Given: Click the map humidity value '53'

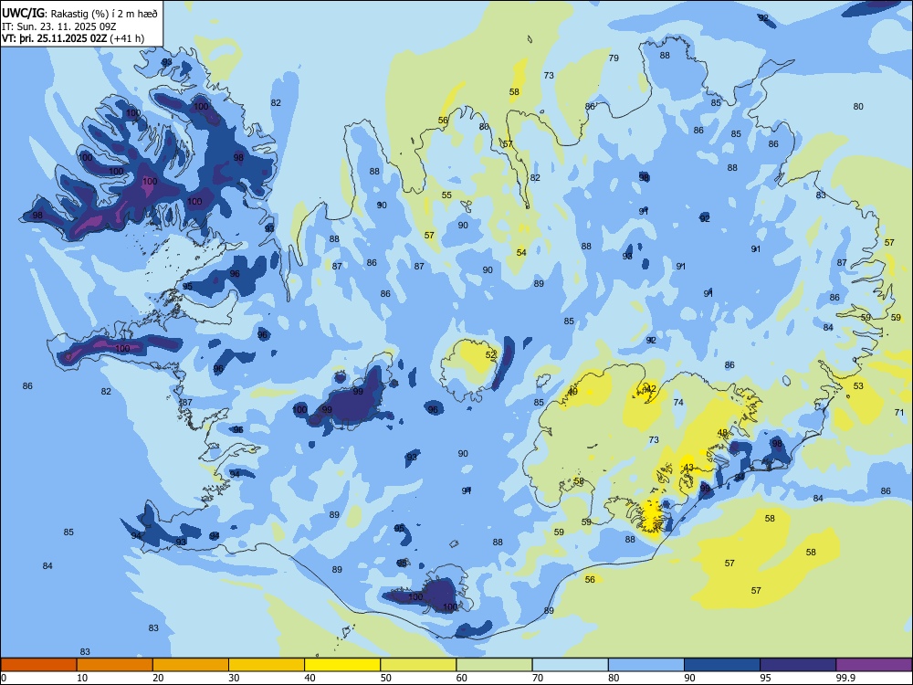Looking at the screenshot, I should point(859,385).
